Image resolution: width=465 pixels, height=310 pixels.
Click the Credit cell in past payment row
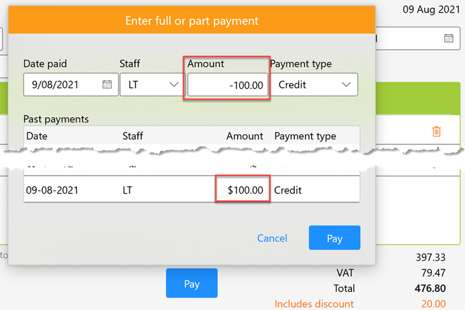[x=288, y=190]
